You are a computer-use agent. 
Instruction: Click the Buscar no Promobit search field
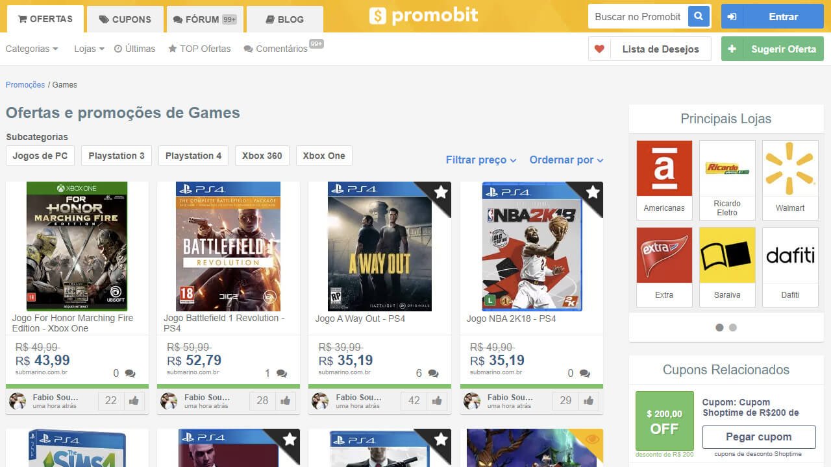pos(638,16)
